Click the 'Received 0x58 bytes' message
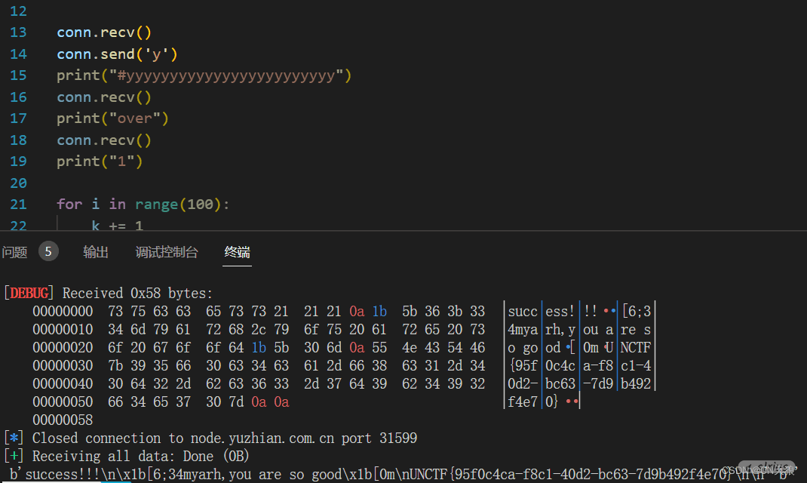 (137, 293)
